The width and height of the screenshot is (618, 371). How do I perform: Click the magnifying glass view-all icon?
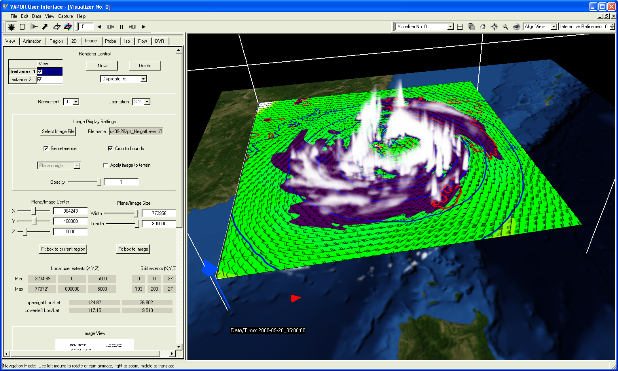coord(505,27)
